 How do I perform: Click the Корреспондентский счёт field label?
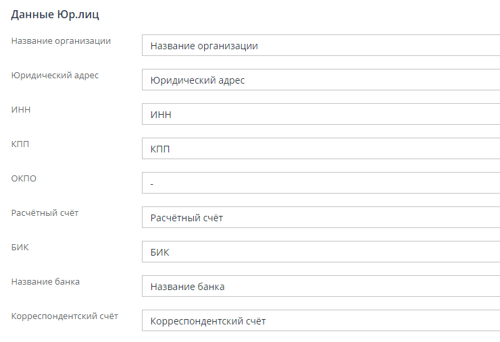(x=65, y=316)
